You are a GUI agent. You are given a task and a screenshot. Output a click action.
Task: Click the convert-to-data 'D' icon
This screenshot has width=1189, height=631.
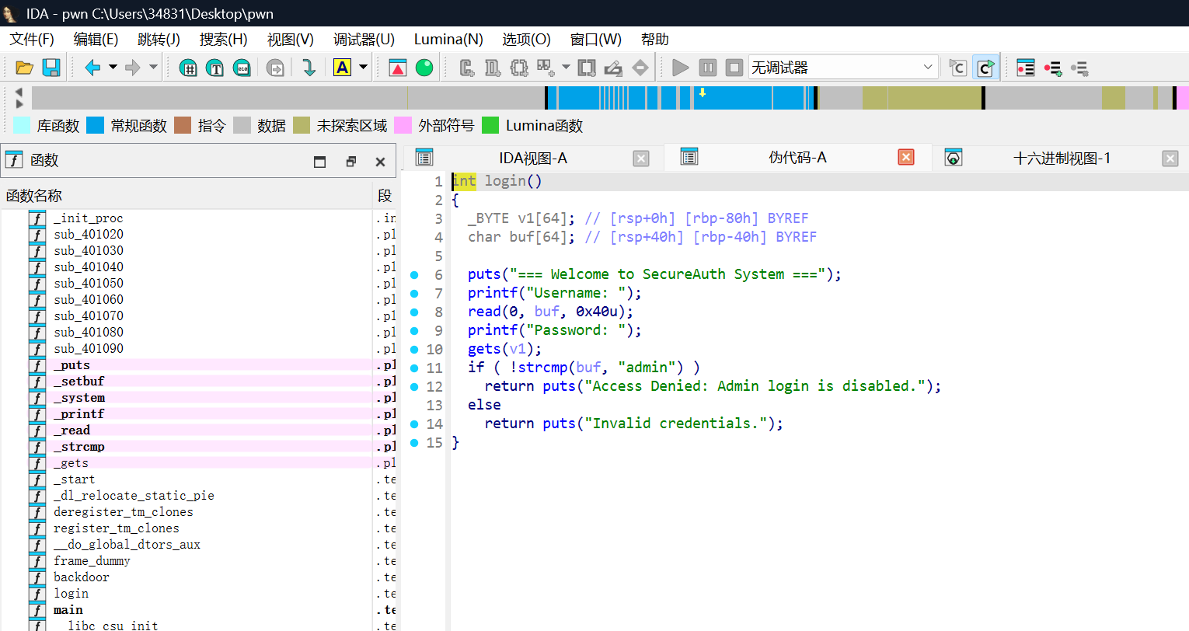click(x=493, y=68)
